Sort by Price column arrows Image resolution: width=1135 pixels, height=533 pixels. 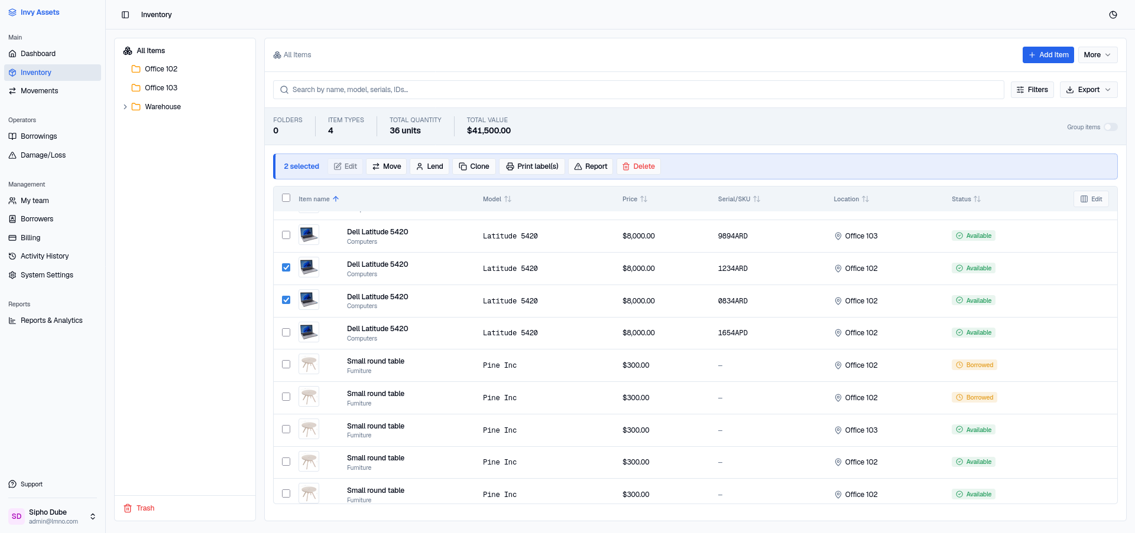[644, 199]
